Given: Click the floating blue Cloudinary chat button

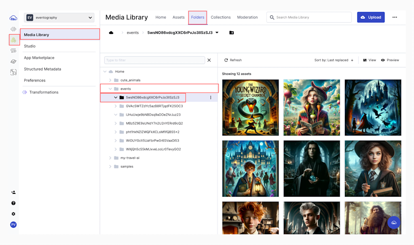Looking at the screenshot, I should coord(394,222).
